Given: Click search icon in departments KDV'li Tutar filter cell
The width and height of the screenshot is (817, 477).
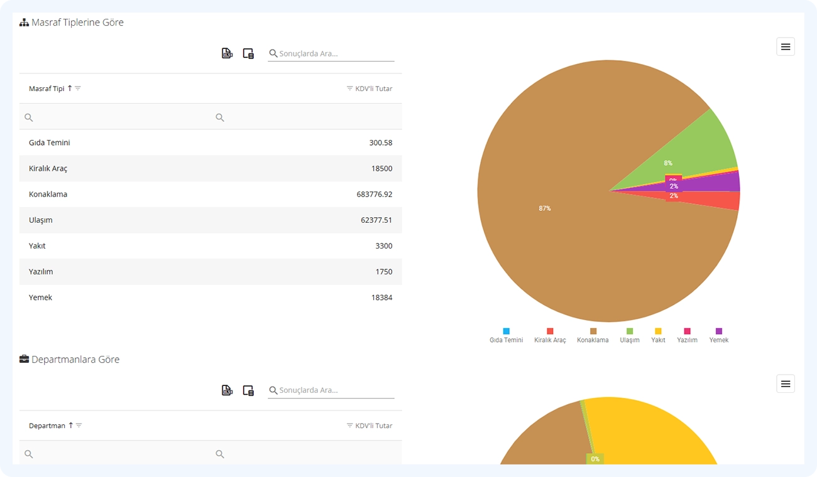Looking at the screenshot, I should pos(220,454).
